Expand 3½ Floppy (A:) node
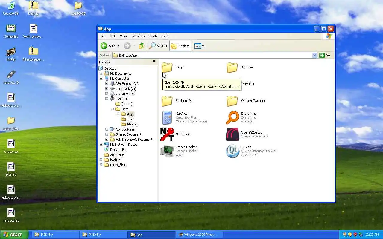The height and width of the screenshot is (239, 383). pyautogui.click(x=107, y=84)
